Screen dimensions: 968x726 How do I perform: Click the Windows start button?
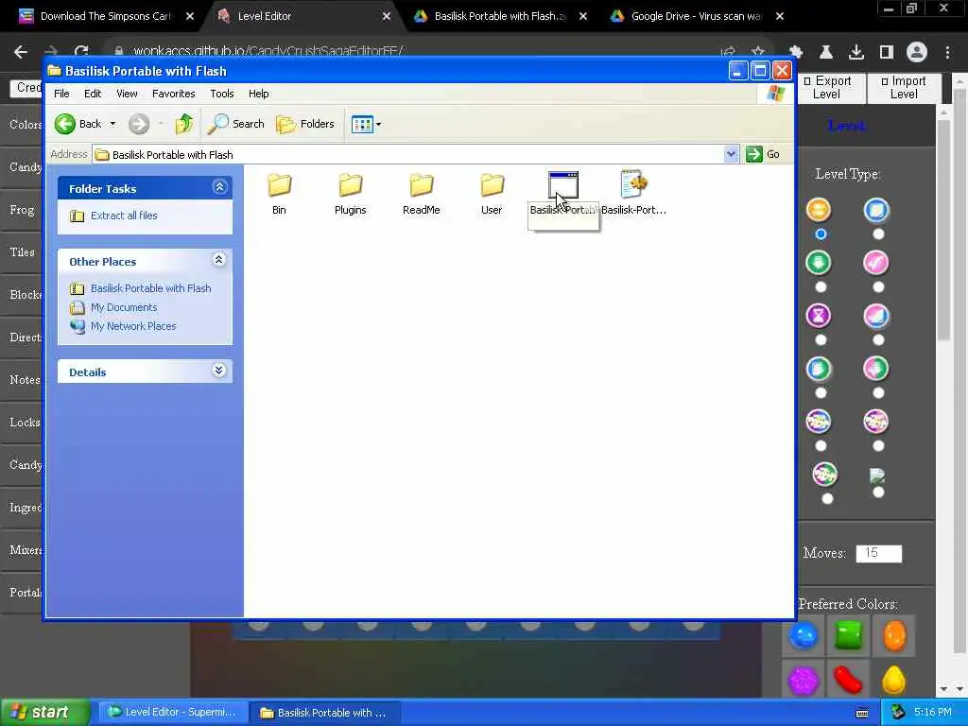tap(44, 712)
